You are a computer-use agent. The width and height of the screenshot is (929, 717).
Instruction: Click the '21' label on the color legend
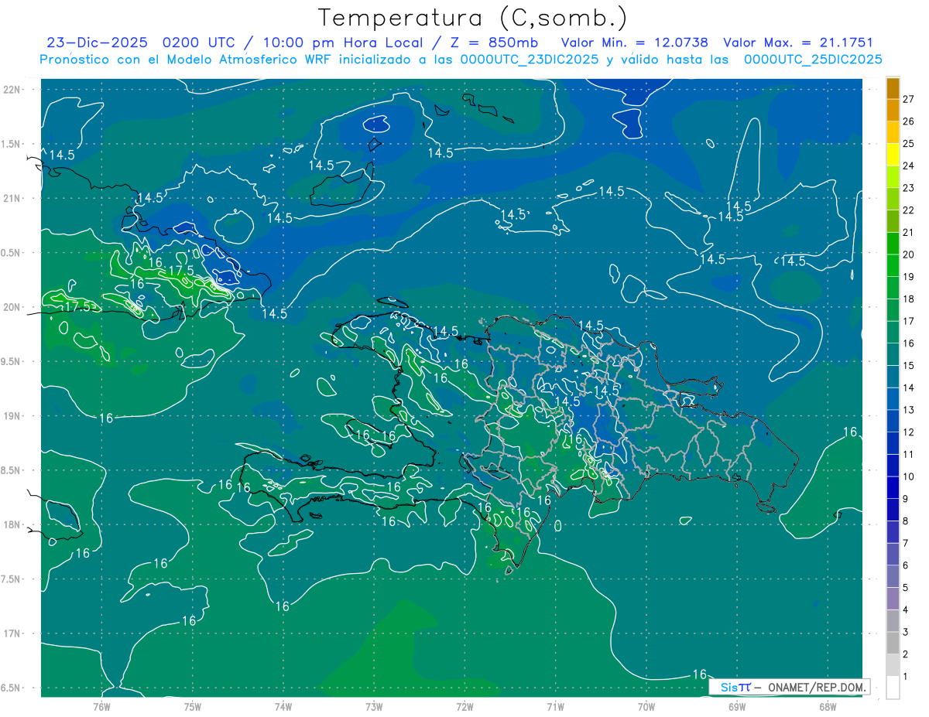click(909, 232)
